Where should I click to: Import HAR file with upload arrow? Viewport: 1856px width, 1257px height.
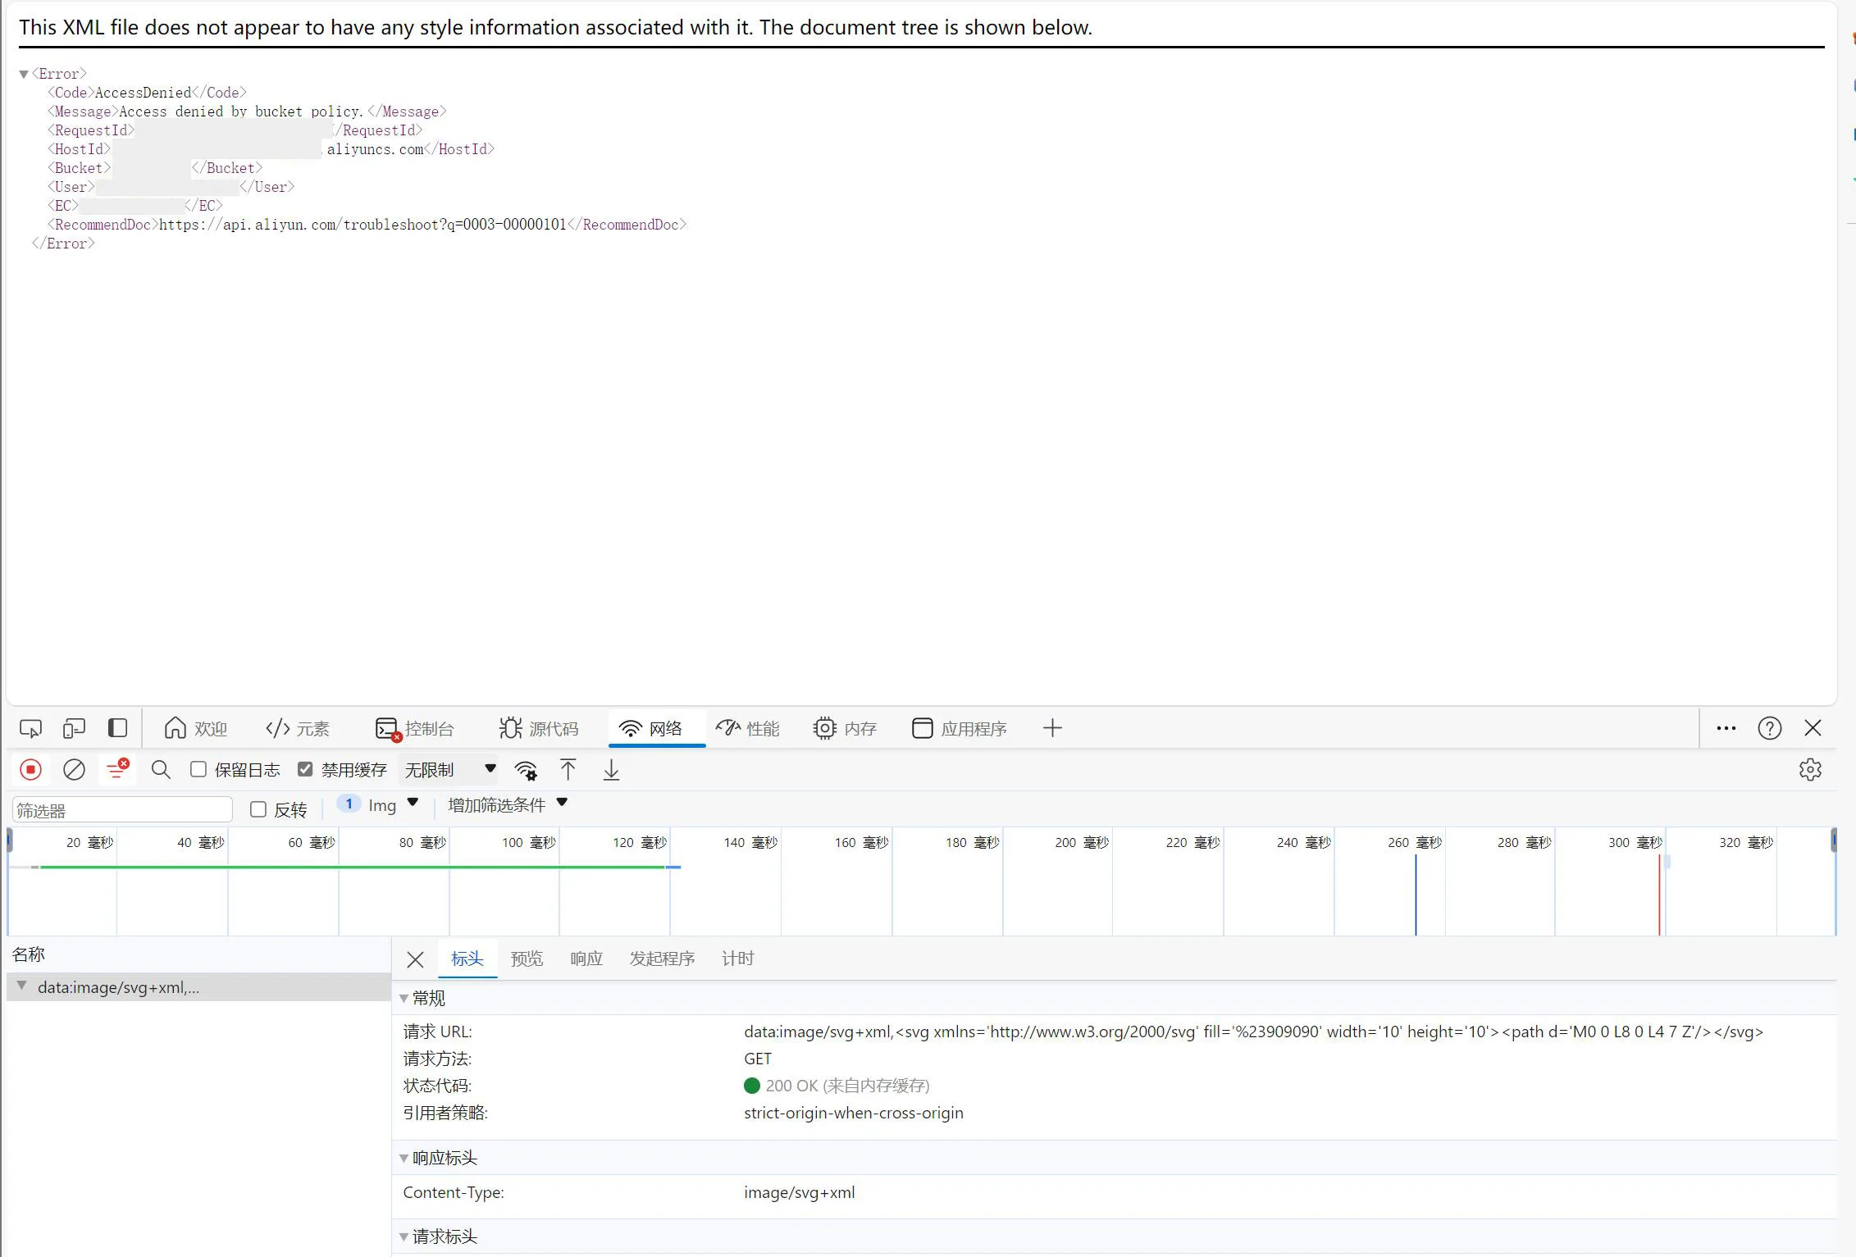click(568, 770)
